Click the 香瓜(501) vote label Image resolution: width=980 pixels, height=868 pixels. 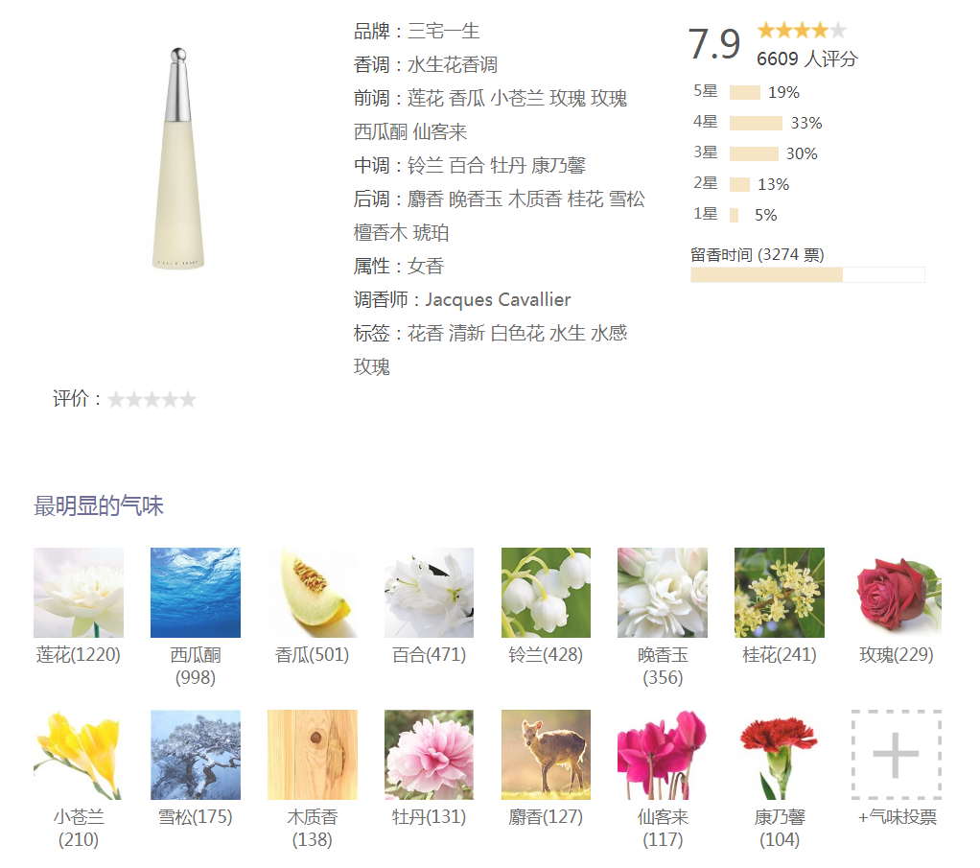(313, 655)
